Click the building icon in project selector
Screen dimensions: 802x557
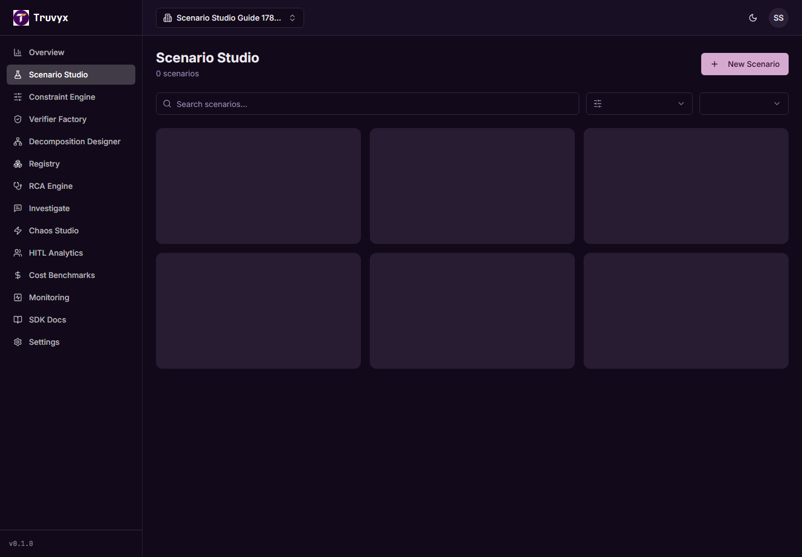[x=168, y=18]
